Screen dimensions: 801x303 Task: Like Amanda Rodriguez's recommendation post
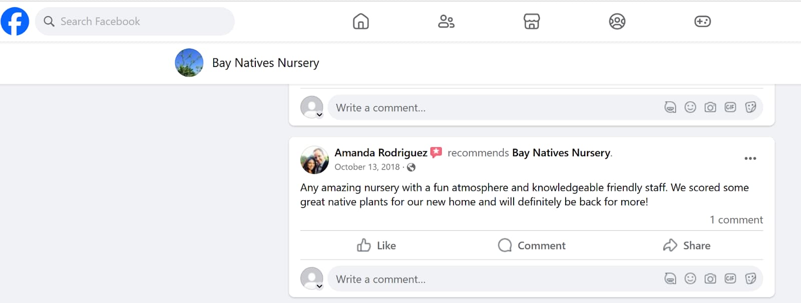coord(376,246)
